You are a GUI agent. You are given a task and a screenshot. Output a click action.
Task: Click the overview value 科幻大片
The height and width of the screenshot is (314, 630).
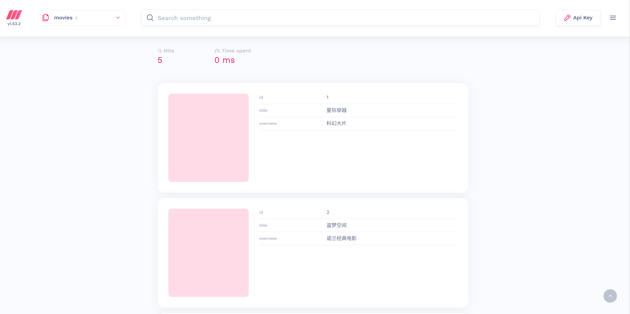tap(336, 123)
